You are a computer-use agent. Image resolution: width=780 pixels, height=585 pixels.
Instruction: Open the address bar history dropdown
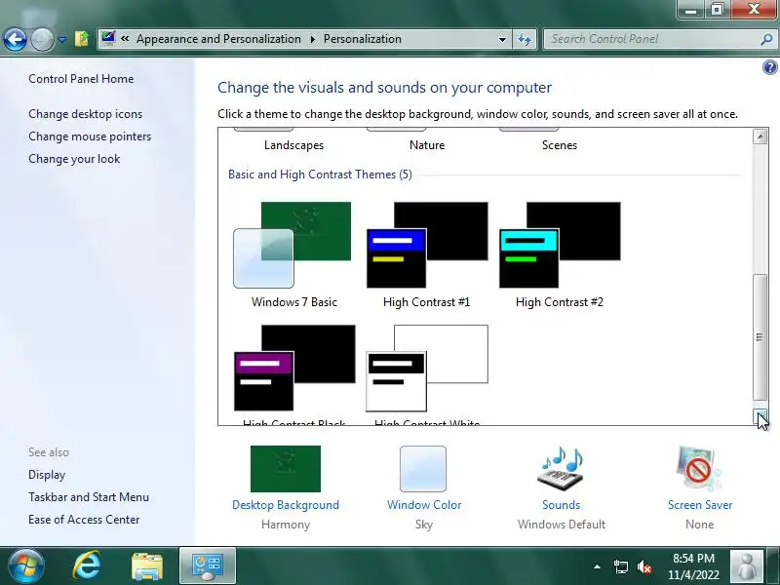coord(502,39)
